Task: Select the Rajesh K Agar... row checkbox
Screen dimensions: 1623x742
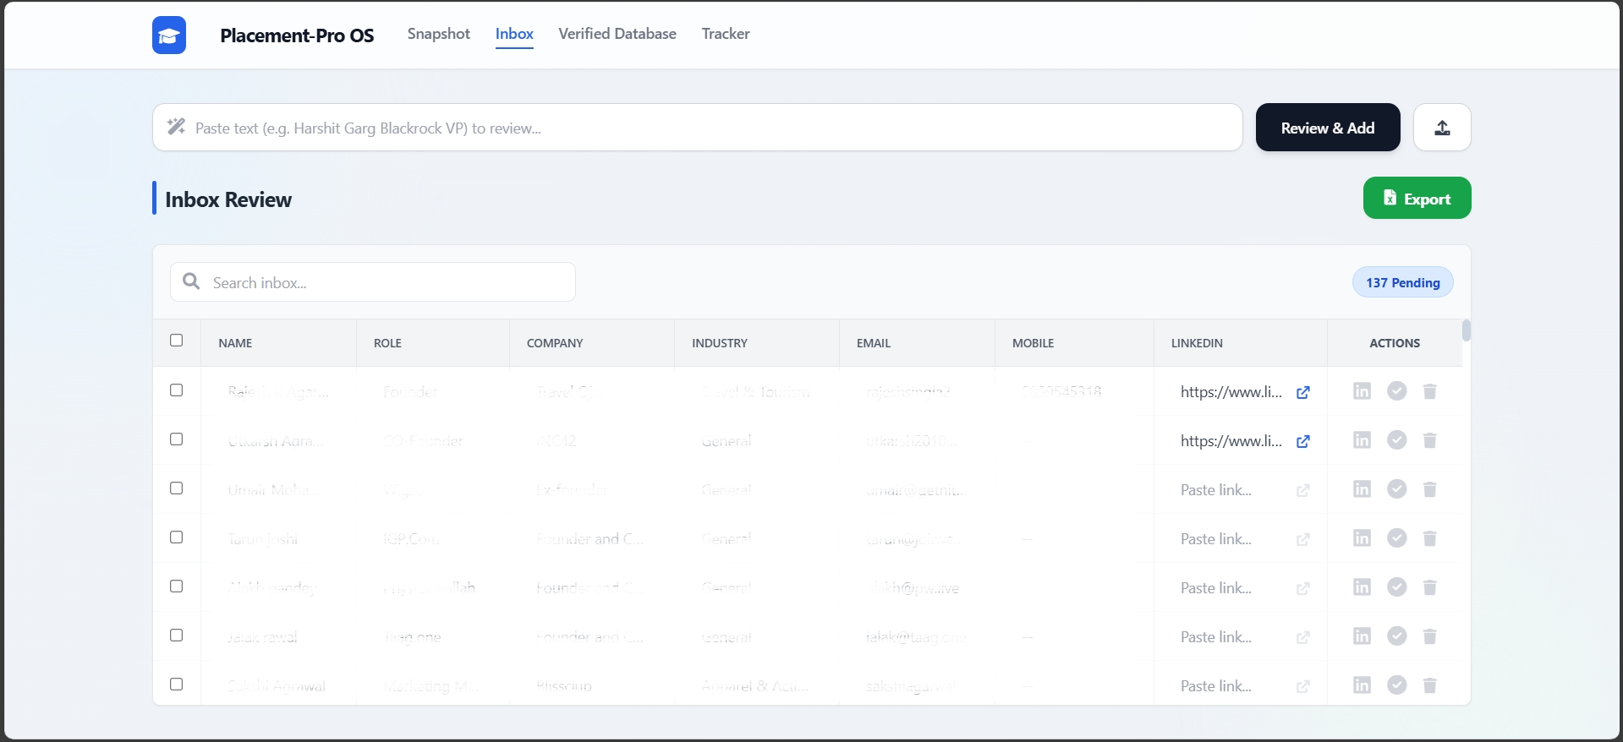Action: 176,390
